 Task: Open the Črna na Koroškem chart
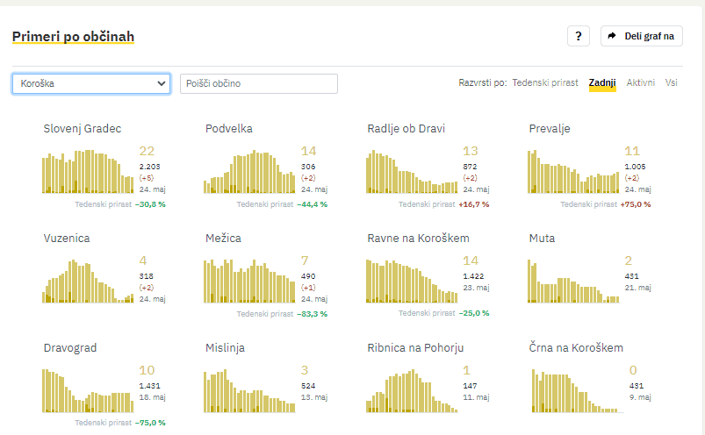tap(573, 390)
